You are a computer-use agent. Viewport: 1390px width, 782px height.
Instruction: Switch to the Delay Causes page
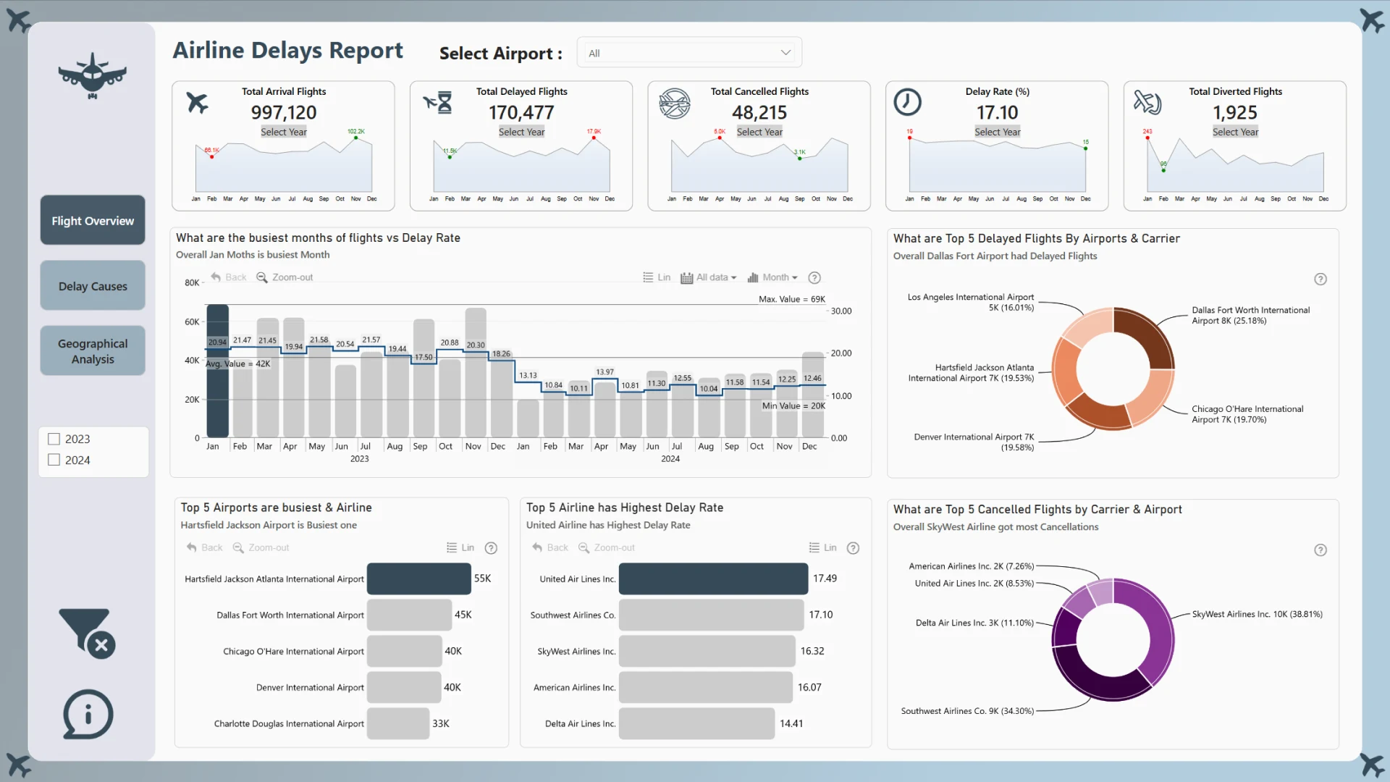(93, 286)
